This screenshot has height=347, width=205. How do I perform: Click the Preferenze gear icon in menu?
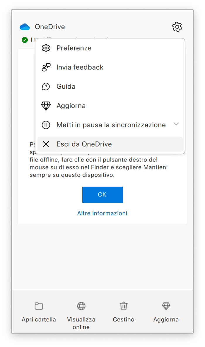(46, 48)
